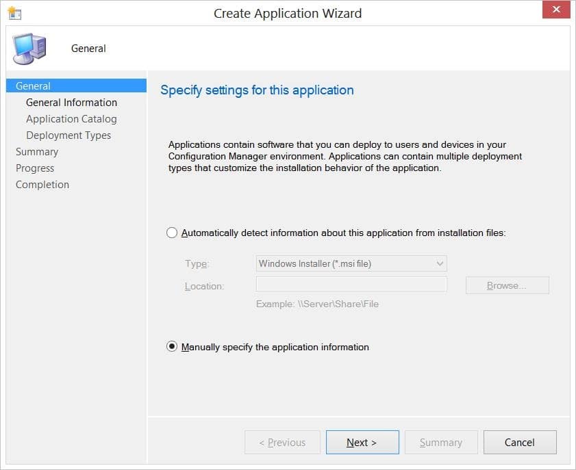
Task: Click the wizard icon in the title bar
Action: tap(15, 12)
